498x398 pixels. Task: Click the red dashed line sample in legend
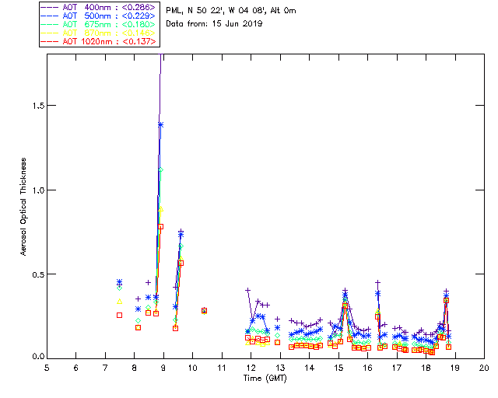50,41
